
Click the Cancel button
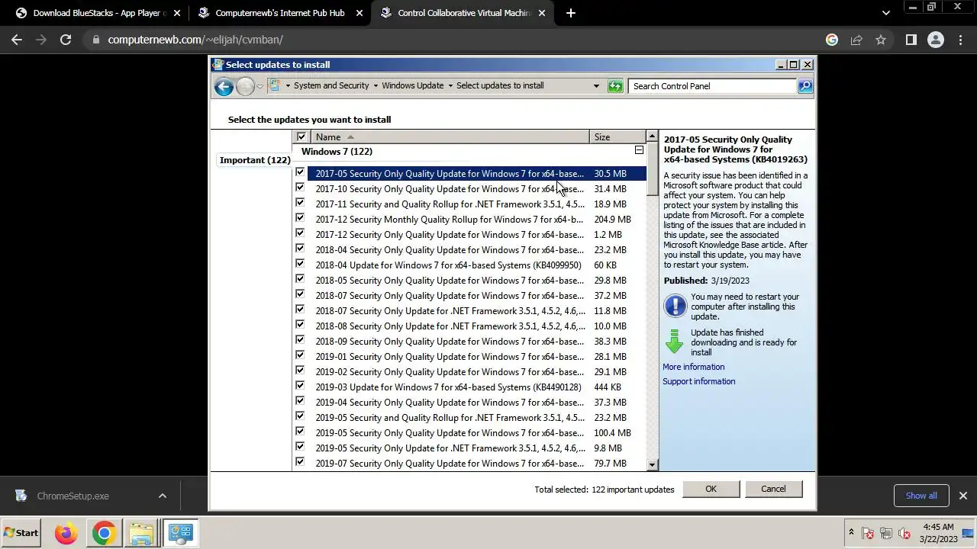[x=773, y=489]
